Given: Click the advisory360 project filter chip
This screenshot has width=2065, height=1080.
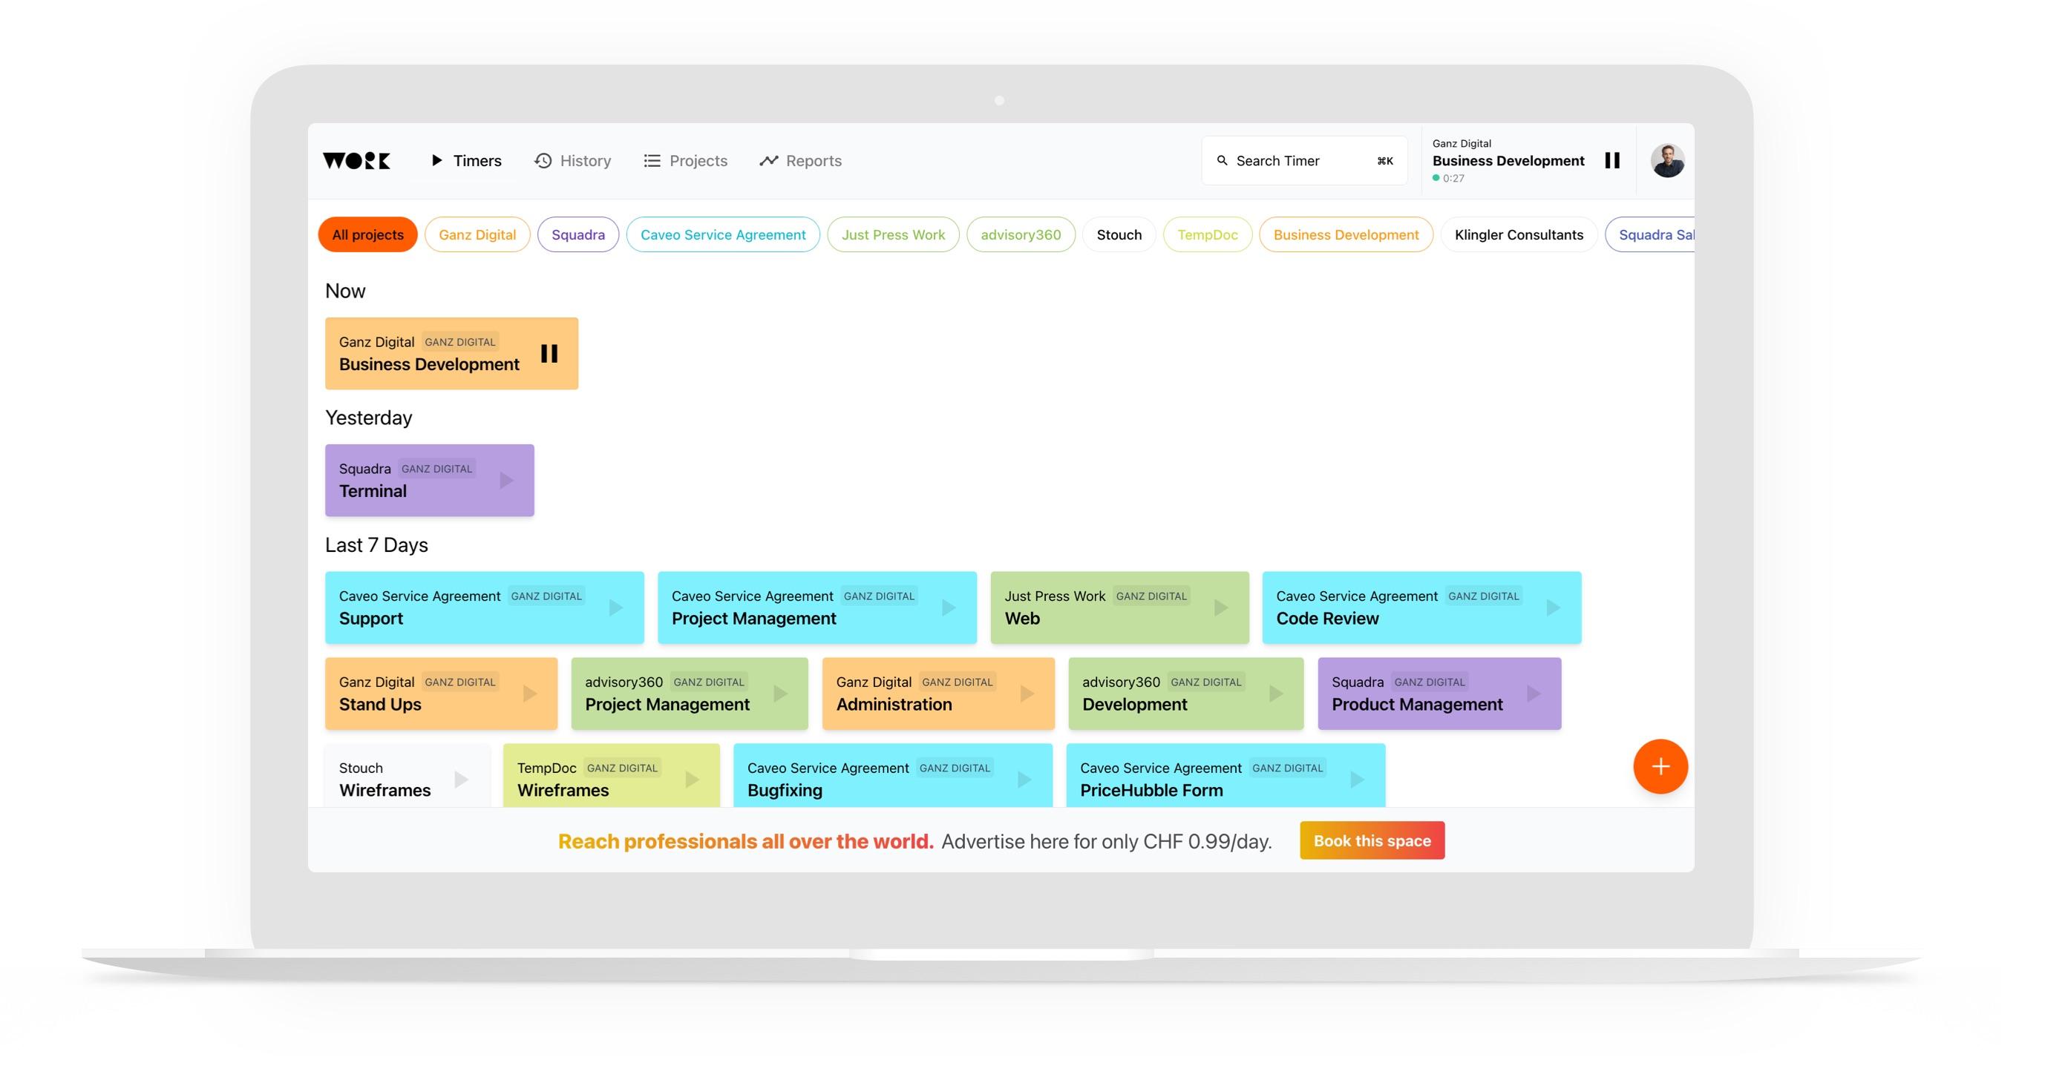Looking at the screenshot, I should 1020,234.
